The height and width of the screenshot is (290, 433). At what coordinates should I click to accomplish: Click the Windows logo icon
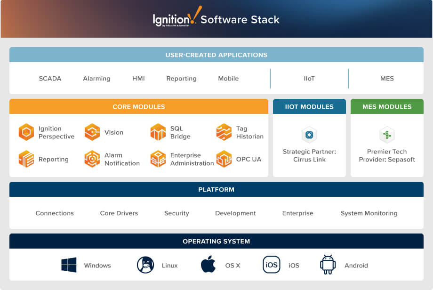pyautogui.click(x=69, y=265)
